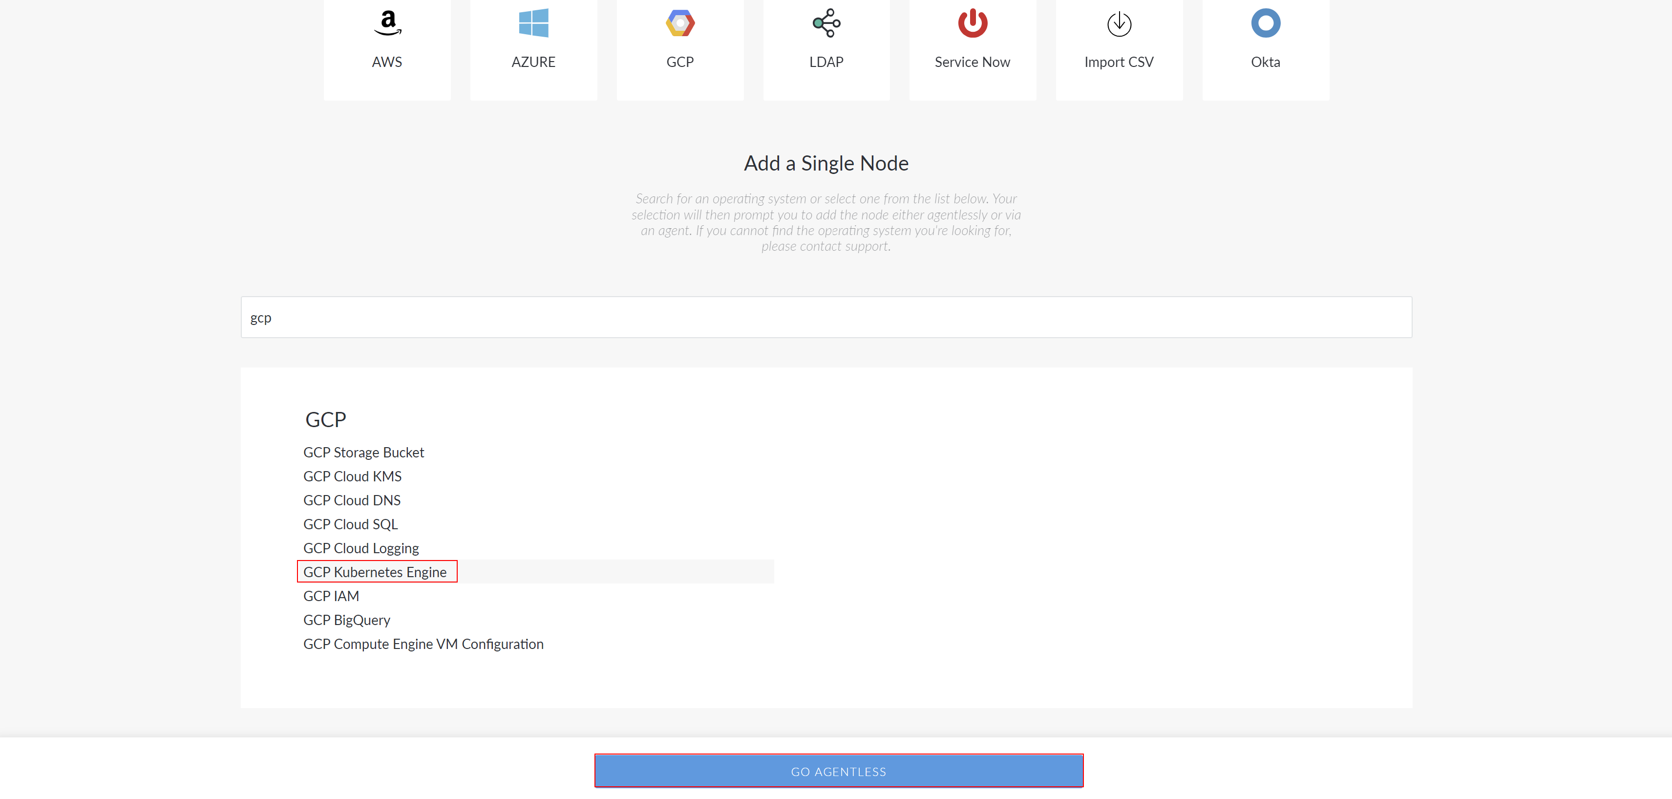
Task: Focus the node search field containing gcp
Action: coord(826,318)
